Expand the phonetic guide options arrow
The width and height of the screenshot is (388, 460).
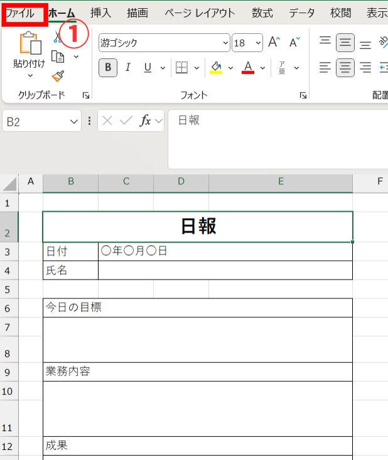(296, 68)
